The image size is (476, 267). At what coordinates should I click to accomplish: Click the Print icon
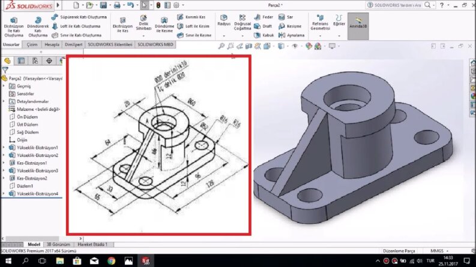[117, 5]
